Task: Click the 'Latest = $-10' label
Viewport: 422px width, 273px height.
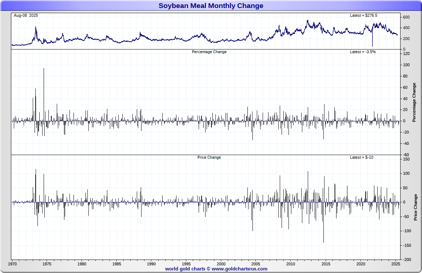Action: click(362, 157)
